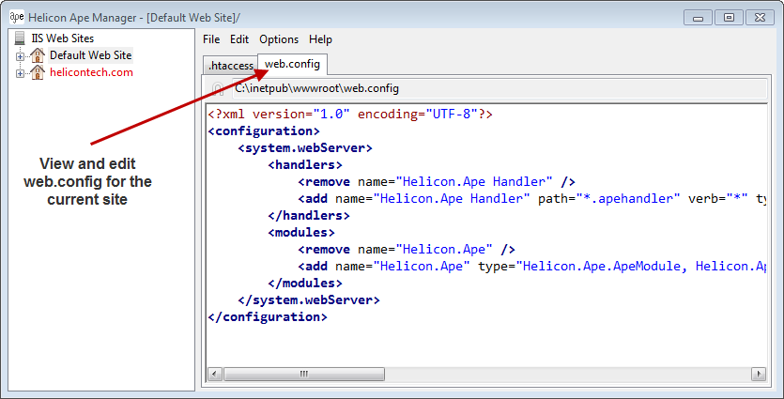Select helicontech.com in the site tree
The width and height of the screenshot is (784, 399).
click(x=91, y=72)
